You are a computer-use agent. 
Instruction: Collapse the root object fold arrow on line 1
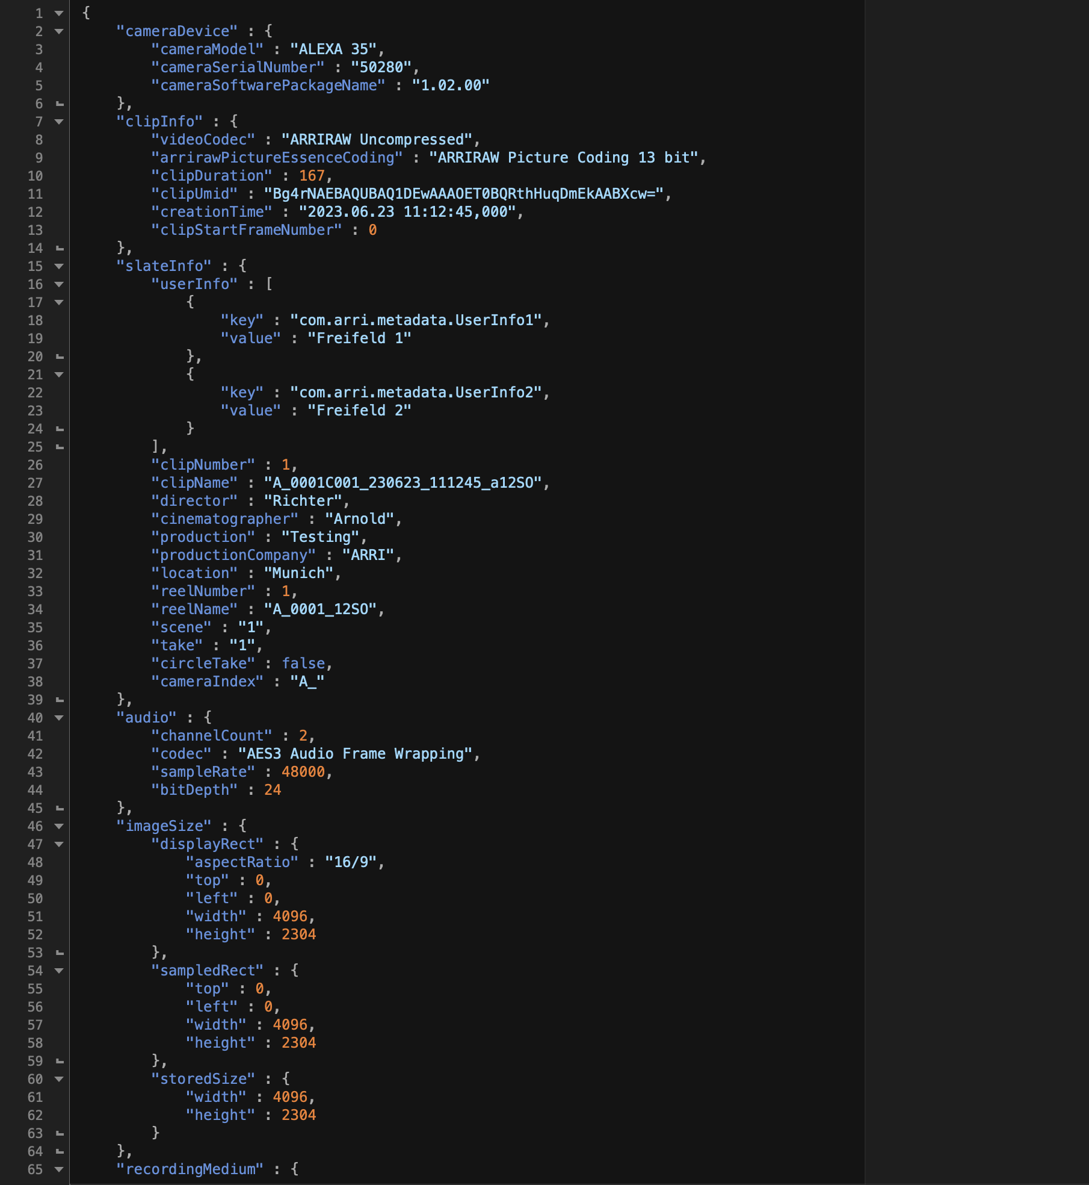(x=59, y=13)
